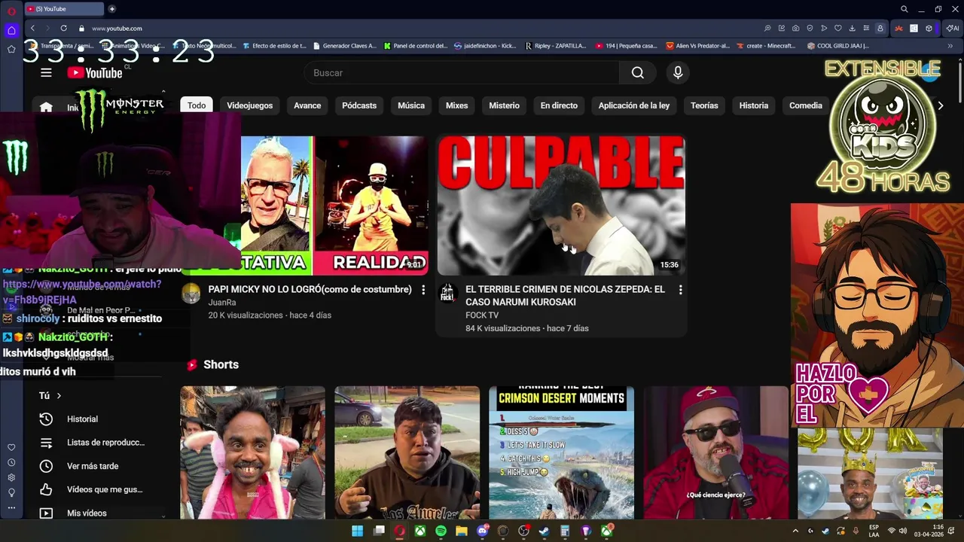Viewport: 964px width, 542px height.
Task: Open Opera sidebar settings gear icon
Action: tap(11, 477)
